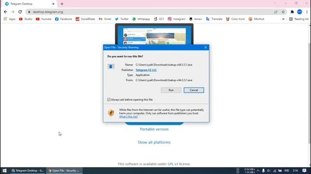Open the Apps bookmark shortcut
This screenshot has height=174, width=311.
click(9, 19)
